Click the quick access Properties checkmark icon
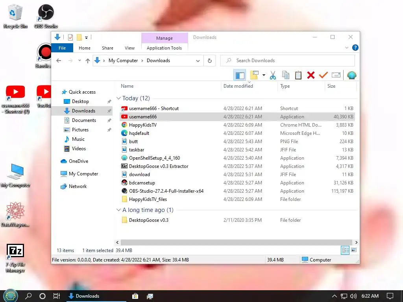This screenshot has width=403, height=302. pos(70,37)
